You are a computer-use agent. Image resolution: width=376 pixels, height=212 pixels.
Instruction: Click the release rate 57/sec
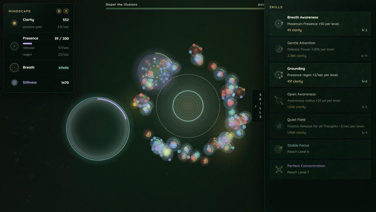tap(63, 48)
